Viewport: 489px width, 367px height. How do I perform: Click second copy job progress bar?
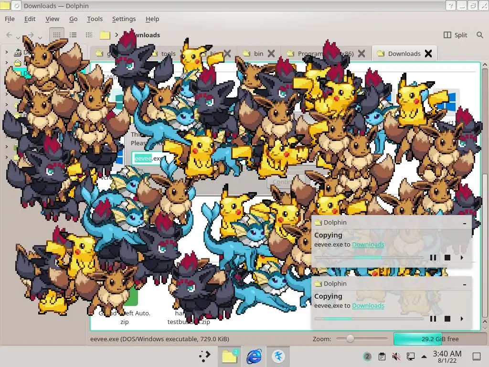pyautogui.click(x=369, y=319)
